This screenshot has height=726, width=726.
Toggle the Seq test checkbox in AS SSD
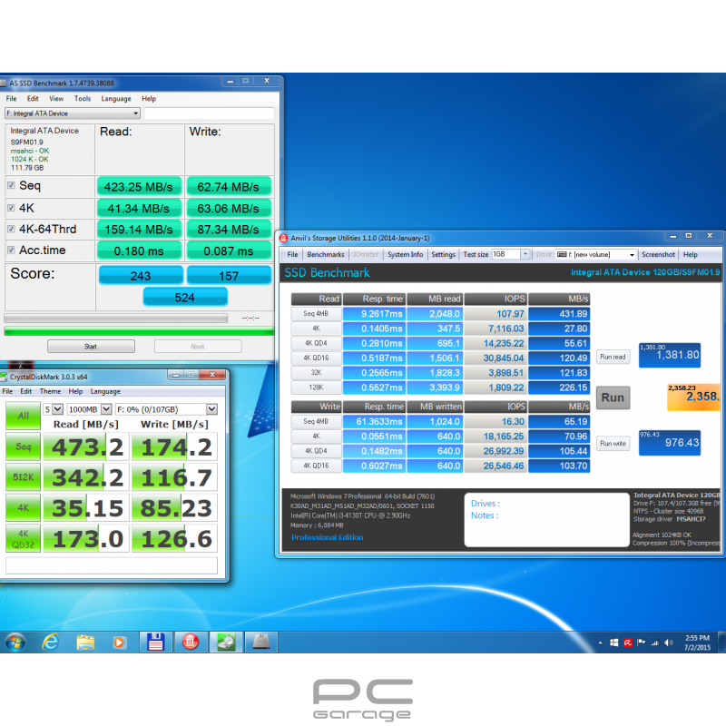tap(11, 186)
